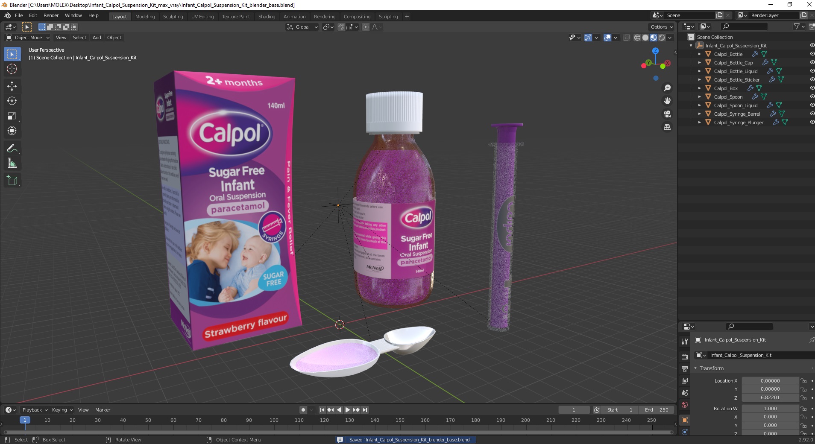
Task: Click View in timeline header
Action: coord(83,410)
